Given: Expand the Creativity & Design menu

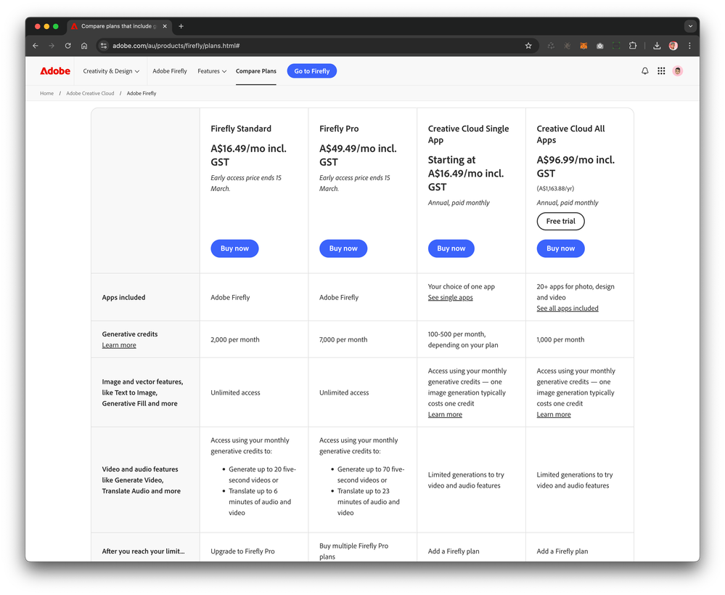Looking at the screenshot, I should click(111, 71).
